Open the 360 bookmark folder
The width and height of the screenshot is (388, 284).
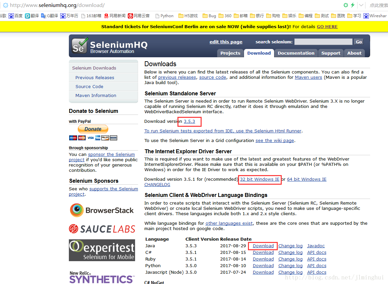[x=225, y=16]
